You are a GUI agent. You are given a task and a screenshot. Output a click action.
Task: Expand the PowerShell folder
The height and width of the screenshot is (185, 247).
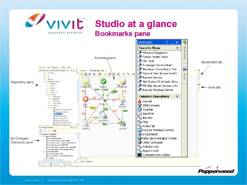pos(49,101)
